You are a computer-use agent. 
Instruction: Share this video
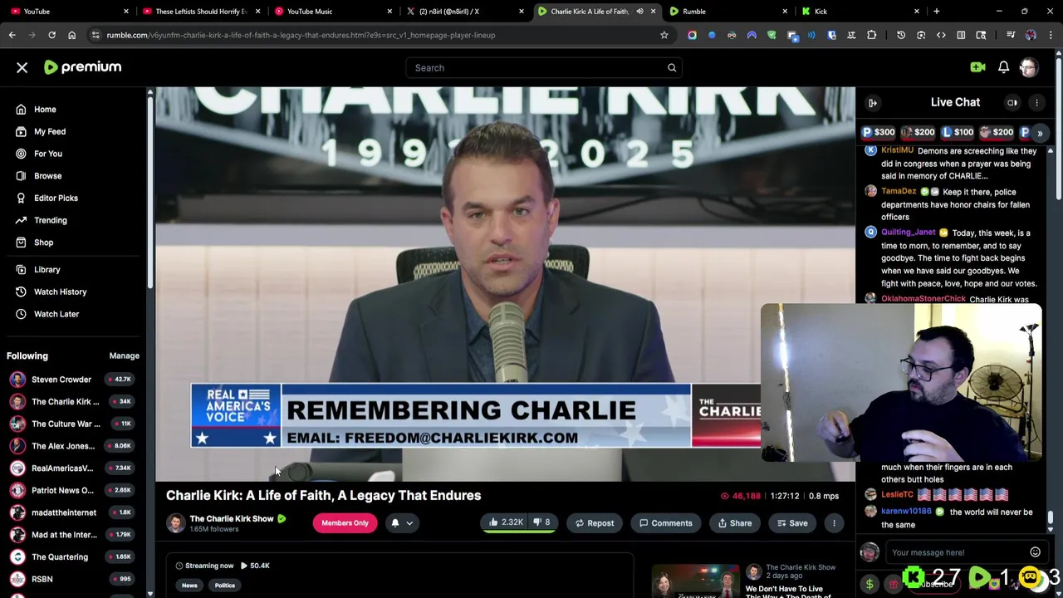(735, 523)
